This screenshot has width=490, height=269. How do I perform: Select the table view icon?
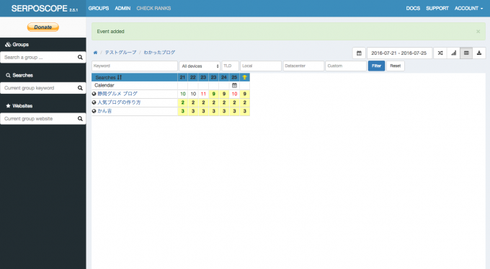466,53
